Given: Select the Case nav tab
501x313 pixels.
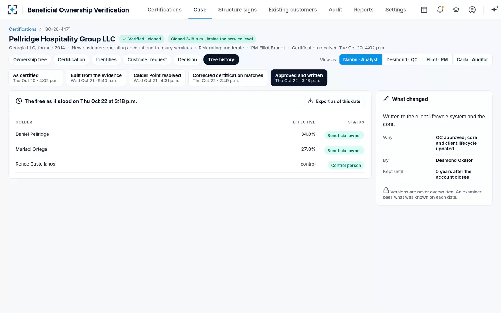Looking at the screenshot, I should pos(200,10).
